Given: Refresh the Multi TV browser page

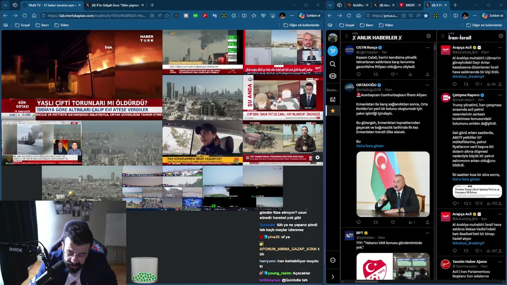Looking at the screenshot, I should click(24, 15).
